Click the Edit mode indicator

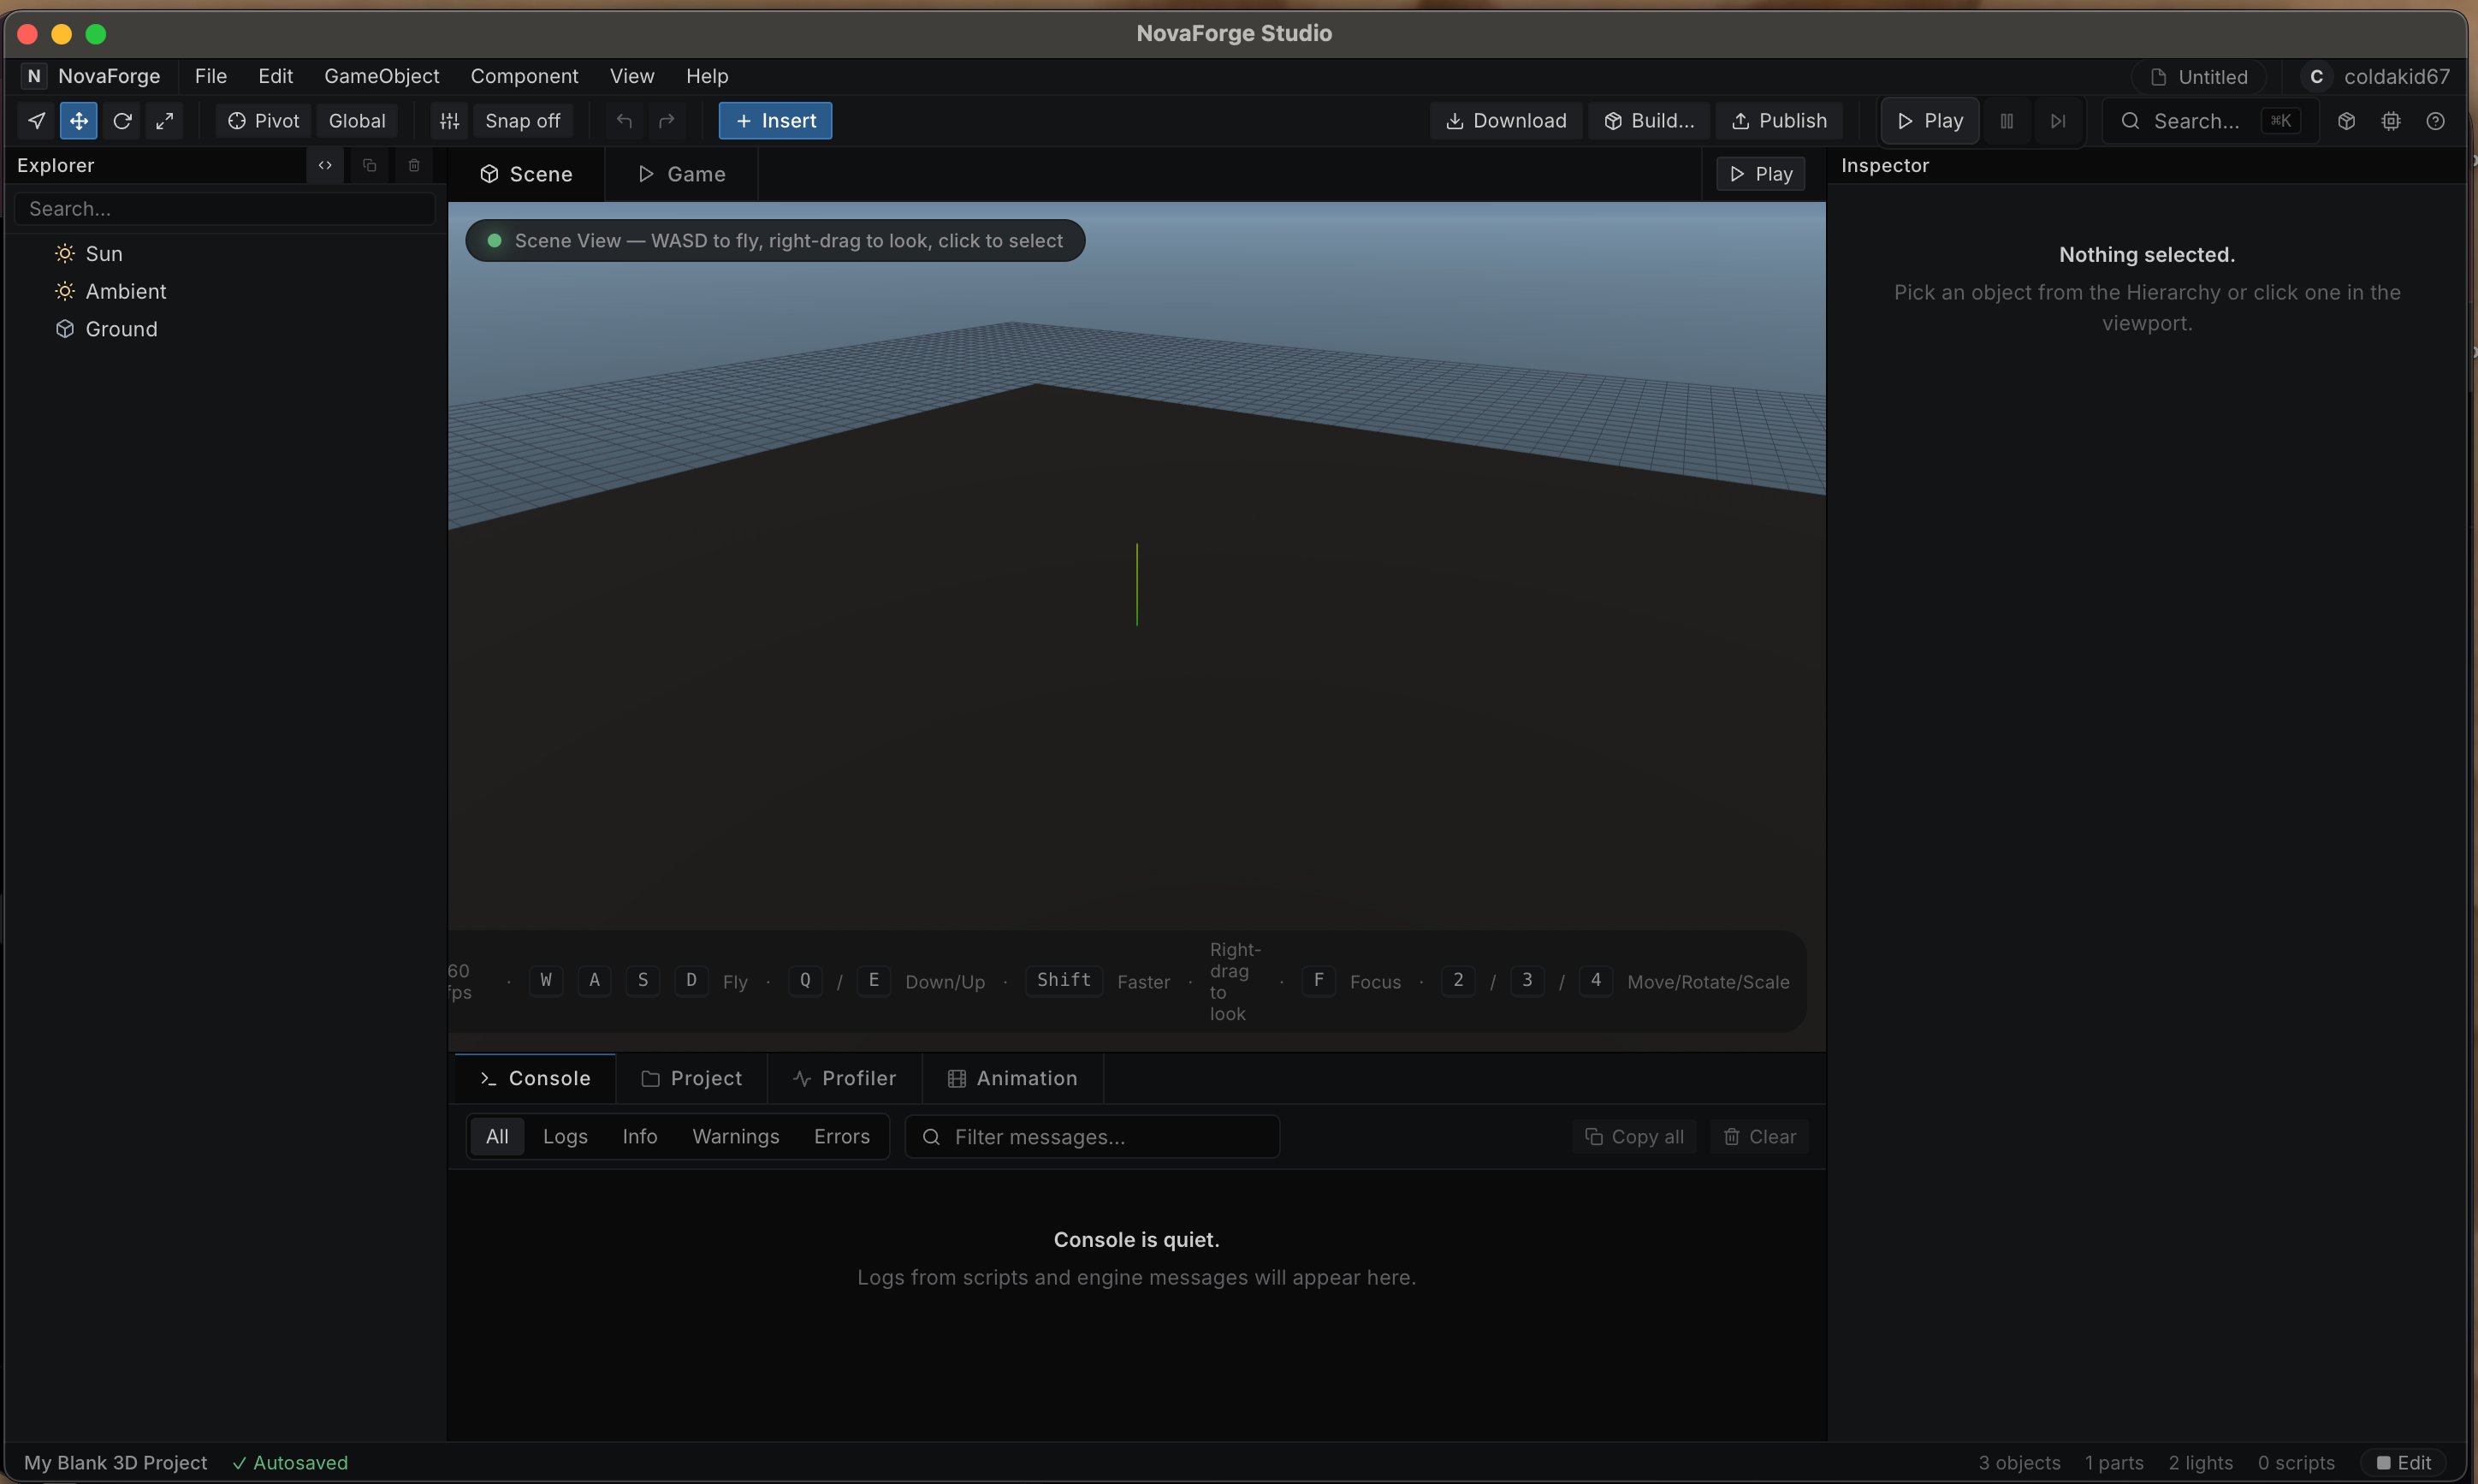coord(2404,1463)
